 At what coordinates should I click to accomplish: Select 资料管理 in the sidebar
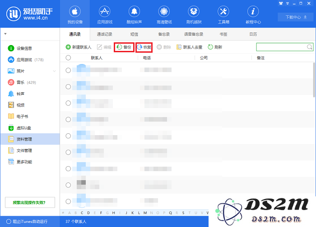click(30, 139)
